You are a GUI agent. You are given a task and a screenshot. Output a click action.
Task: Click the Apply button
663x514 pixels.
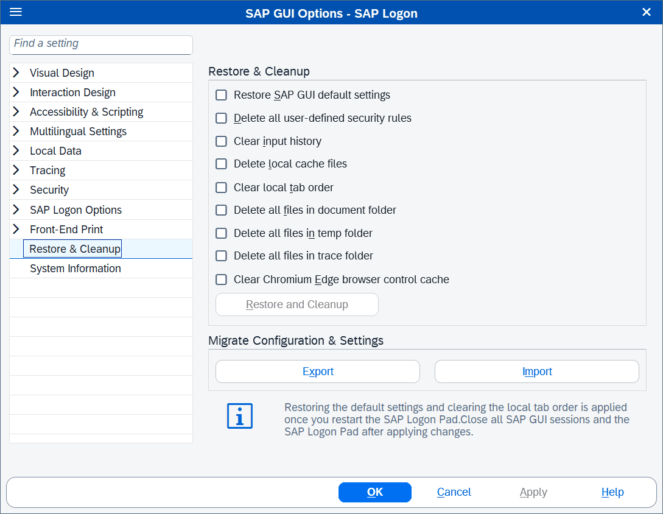pos(533,492)
